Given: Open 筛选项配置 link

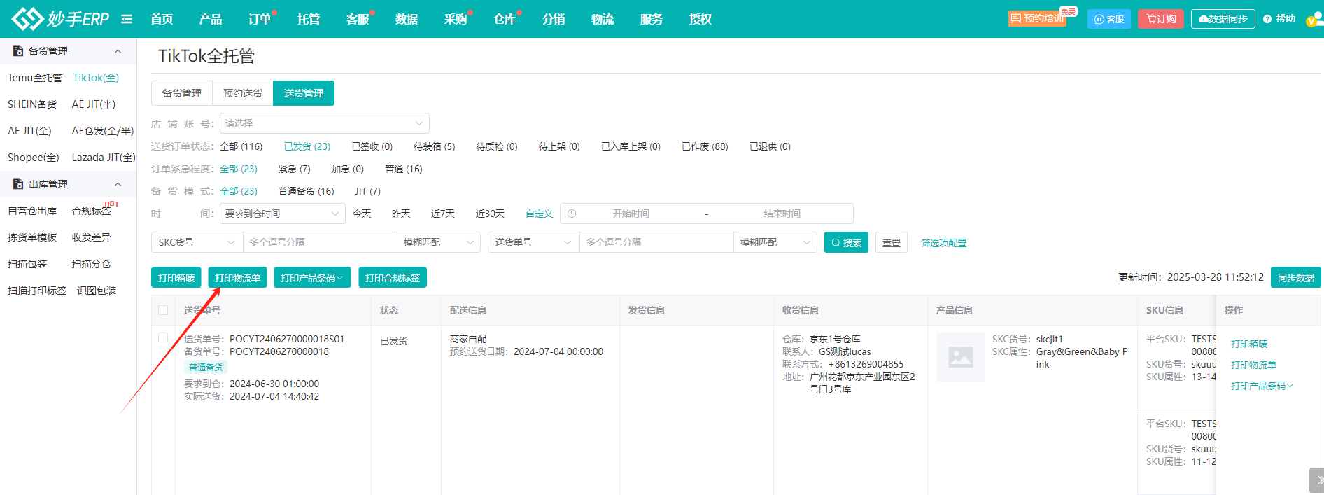Looking at the screenshot, I should (943, 243).
